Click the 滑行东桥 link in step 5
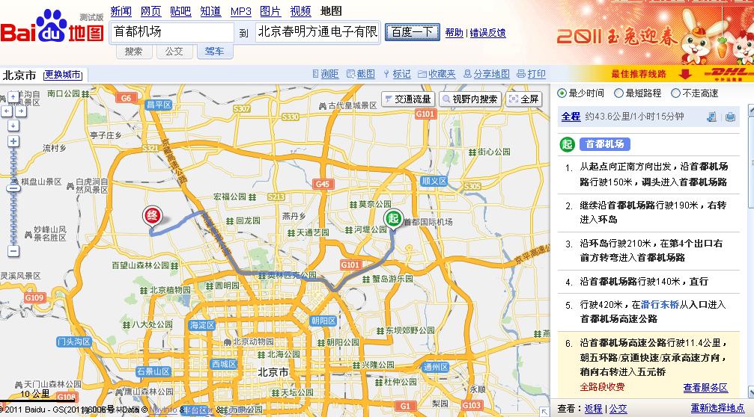754x417 pixels. tap(660, 305)
